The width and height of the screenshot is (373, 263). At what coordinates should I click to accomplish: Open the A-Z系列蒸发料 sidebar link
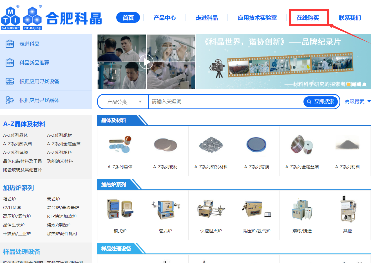pos(18,144)
